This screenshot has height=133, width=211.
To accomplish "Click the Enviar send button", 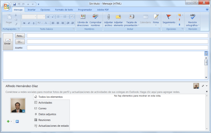I will point(8,41).
